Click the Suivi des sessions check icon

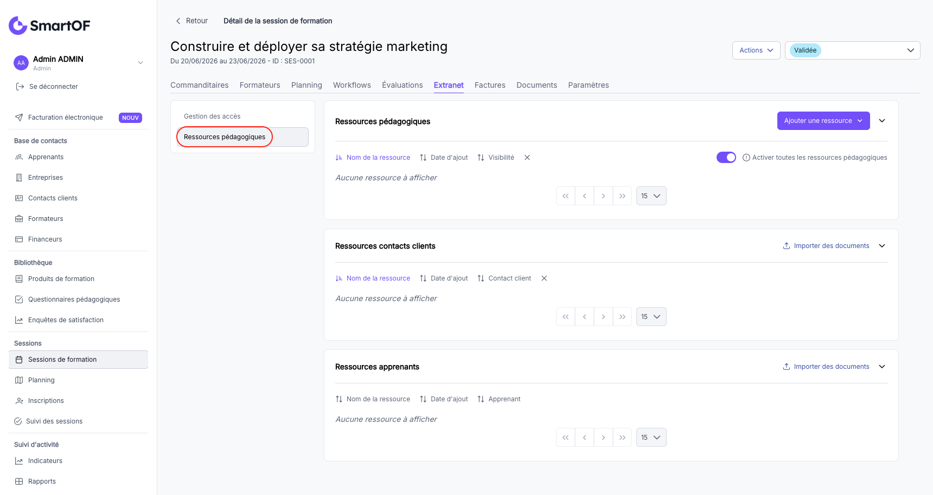[18, 421]
